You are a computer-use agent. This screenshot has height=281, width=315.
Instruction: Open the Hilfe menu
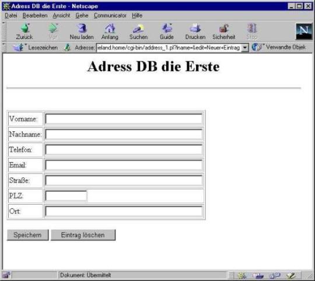coord(137,16)
